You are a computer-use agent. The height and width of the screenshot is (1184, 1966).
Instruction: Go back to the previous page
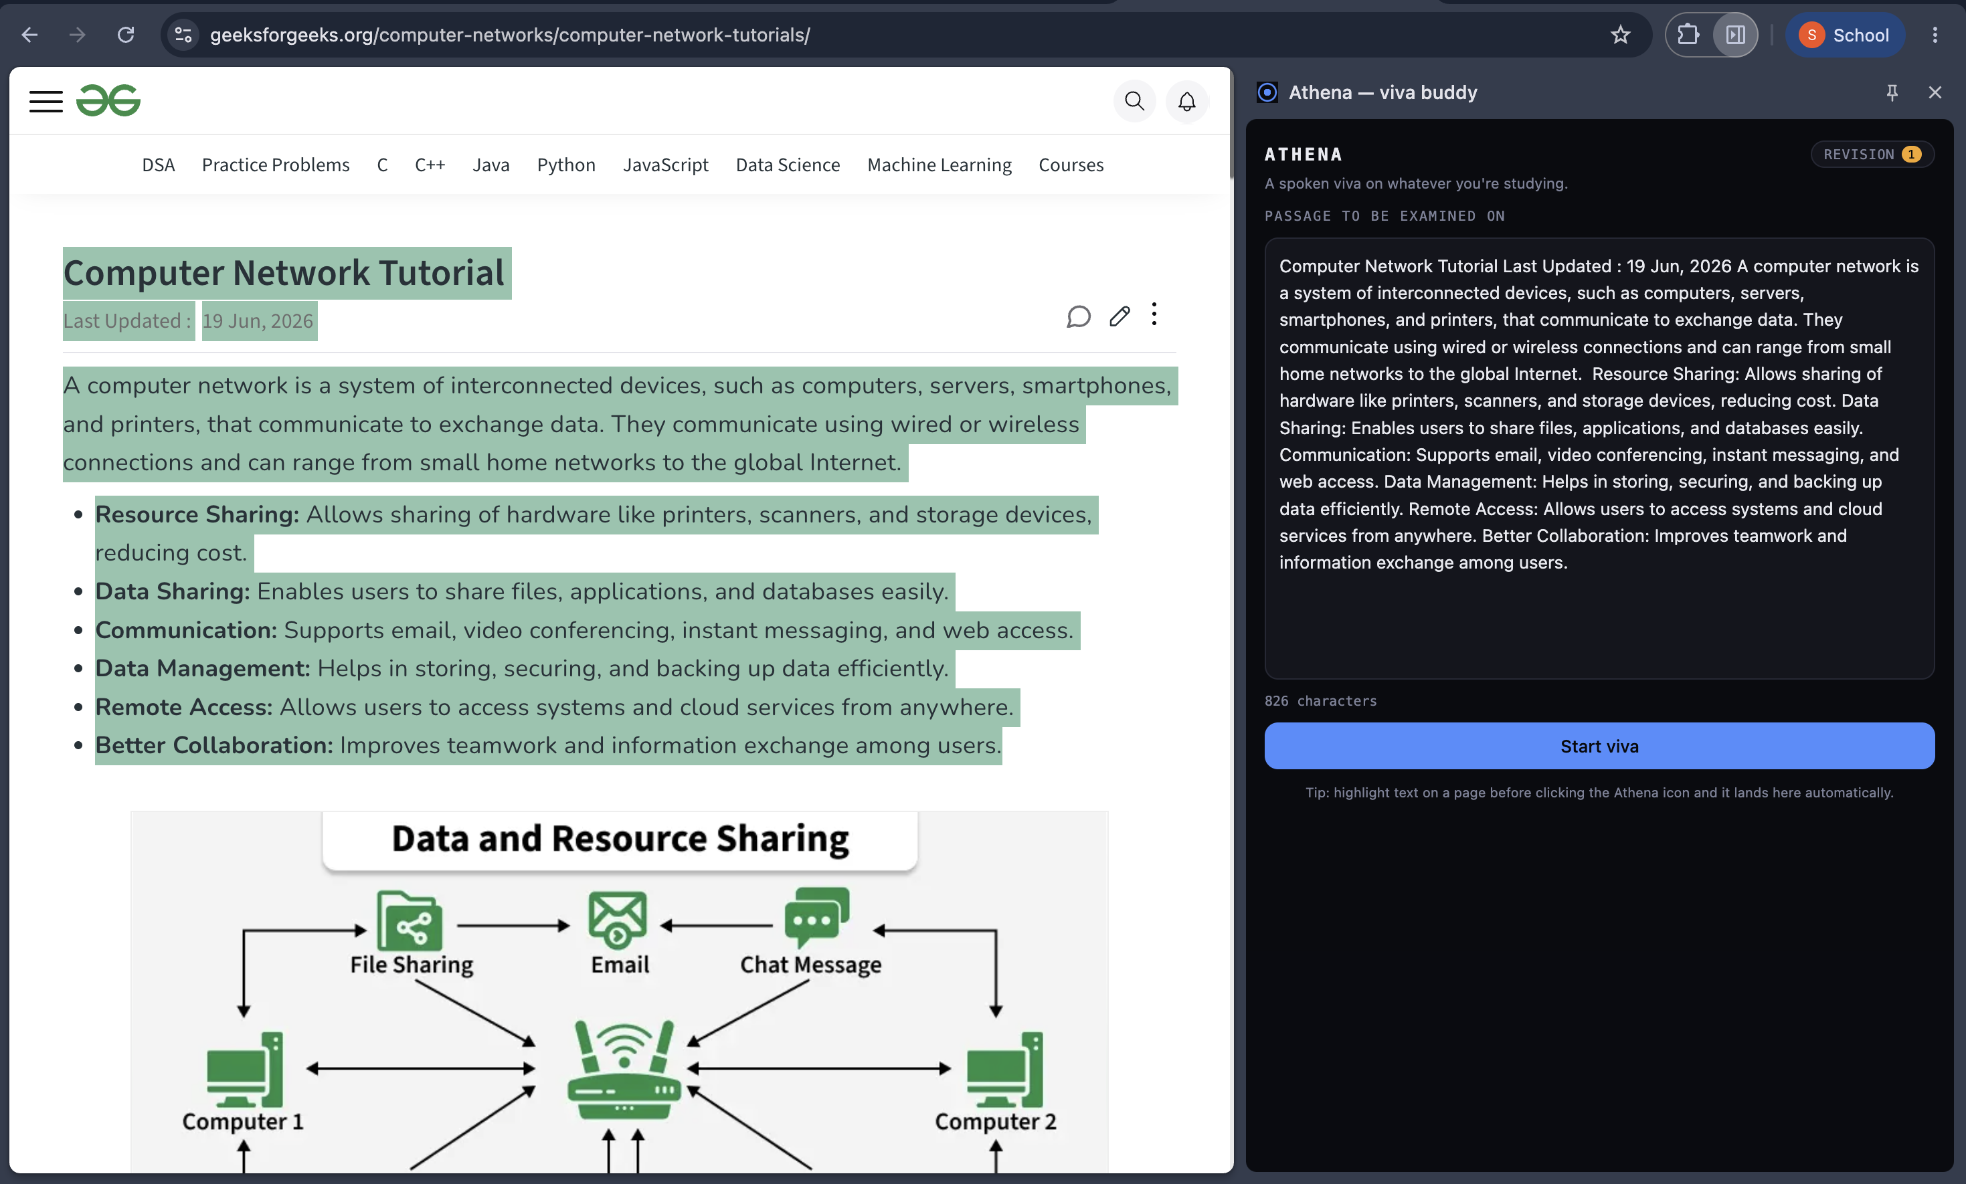pos(29,35)
